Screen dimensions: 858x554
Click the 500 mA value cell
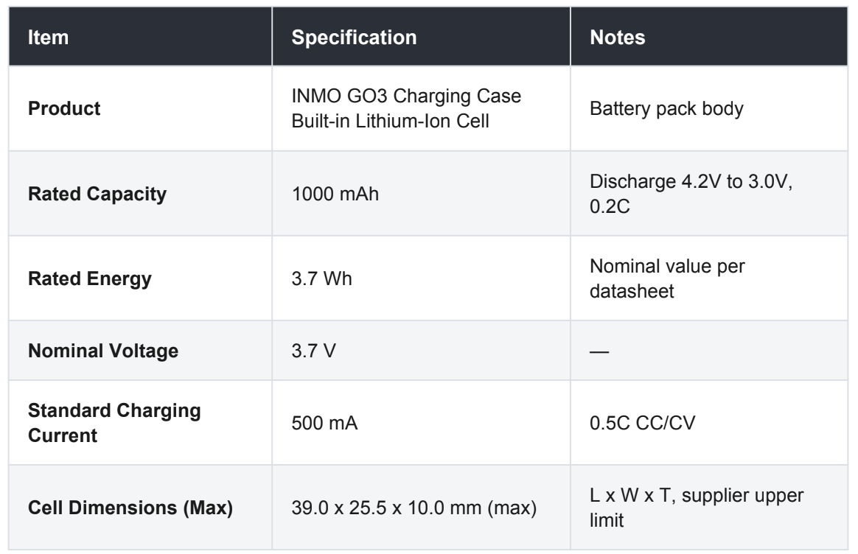pyautogui.click(x=324, y=423)
